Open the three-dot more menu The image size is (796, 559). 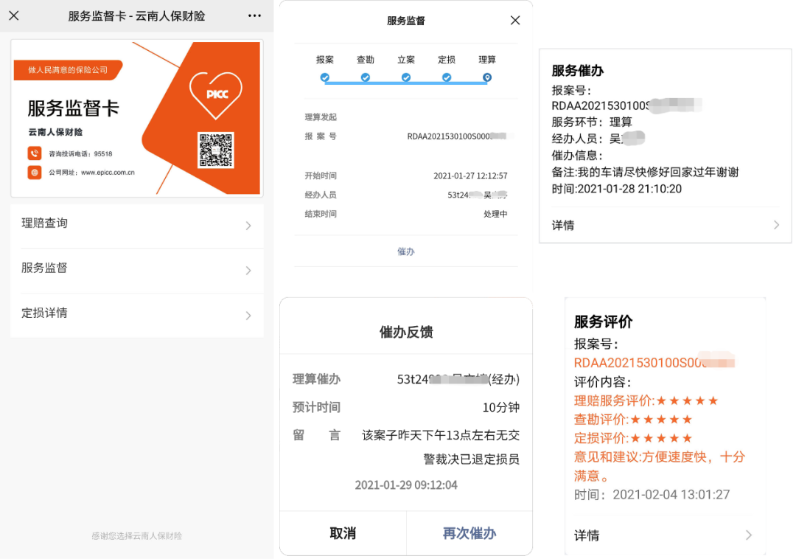254,15
